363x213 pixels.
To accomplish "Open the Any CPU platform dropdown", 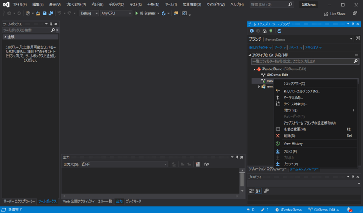I will coord(116,14).
